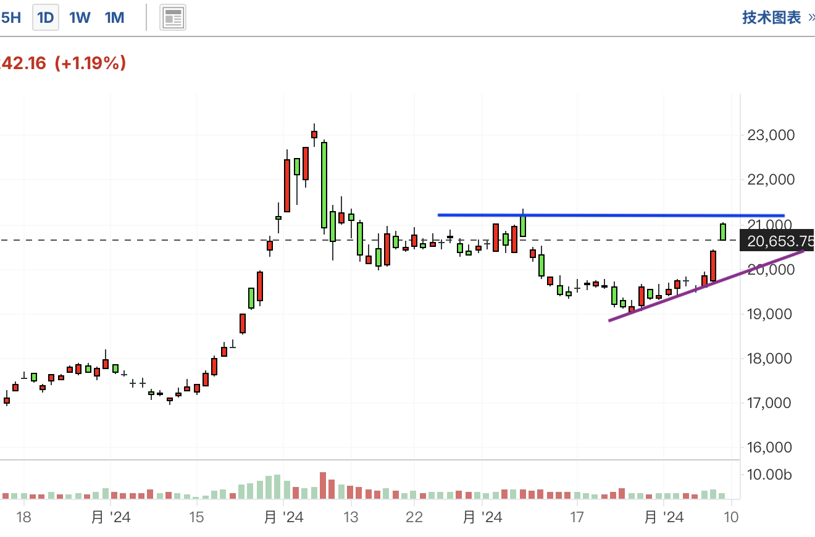
Task: Click the date label 18 on time axis
Action: tap(23, 517)
